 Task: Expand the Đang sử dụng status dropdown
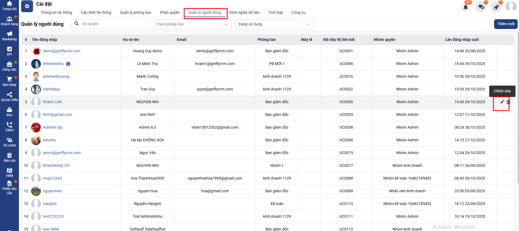click(308, 24)
